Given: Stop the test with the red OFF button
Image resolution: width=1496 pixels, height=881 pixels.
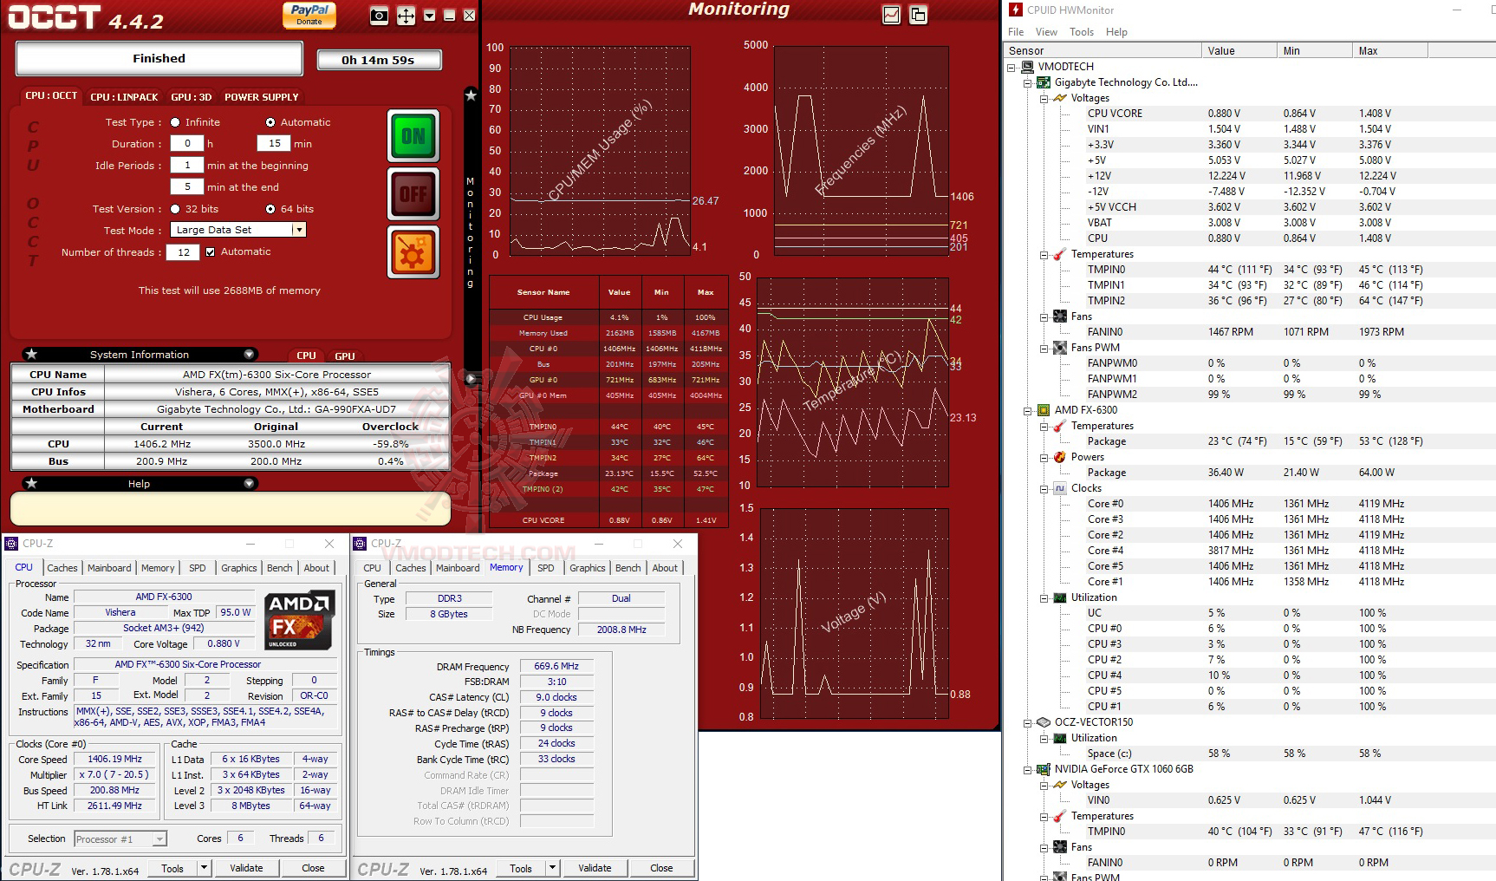Looking at the screenshot, I should click(413, 194).
